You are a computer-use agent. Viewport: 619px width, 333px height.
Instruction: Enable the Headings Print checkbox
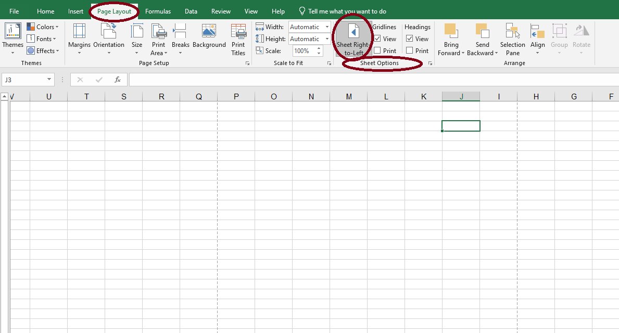(410, 51)
